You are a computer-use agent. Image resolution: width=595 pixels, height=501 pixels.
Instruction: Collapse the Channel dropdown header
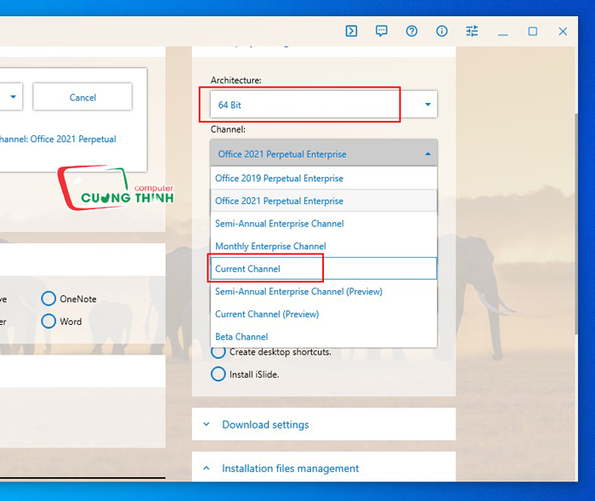pyautogui.click(x=324, y=154)
